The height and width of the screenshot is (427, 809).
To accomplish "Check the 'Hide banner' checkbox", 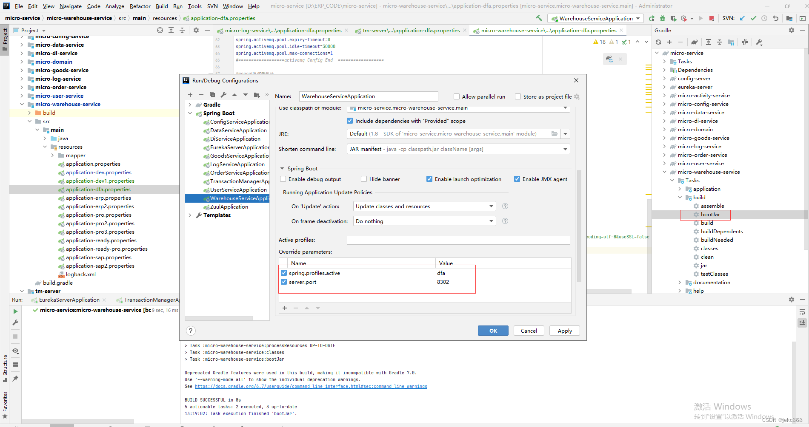I will coord(364,179).
